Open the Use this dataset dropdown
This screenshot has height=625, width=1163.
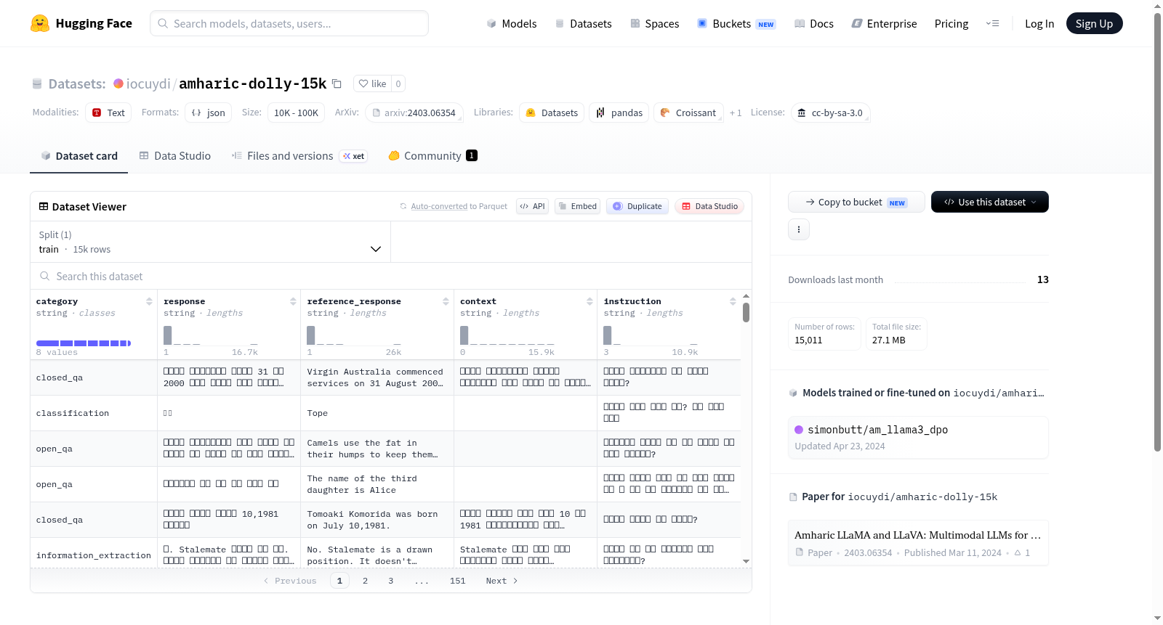(x=990, y=202)
